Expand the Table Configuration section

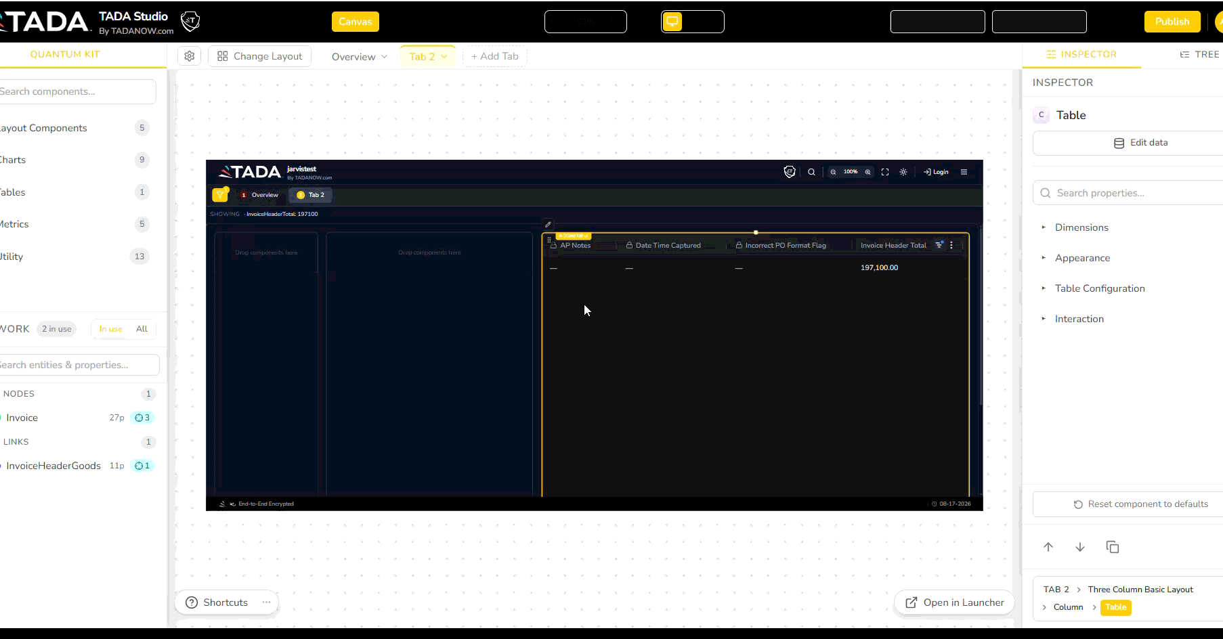pyautogui.click(x=1100, y=288)
